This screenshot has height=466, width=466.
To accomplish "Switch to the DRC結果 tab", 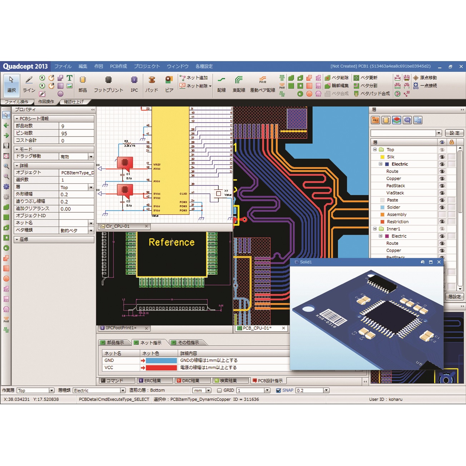I will click(192, 381).
